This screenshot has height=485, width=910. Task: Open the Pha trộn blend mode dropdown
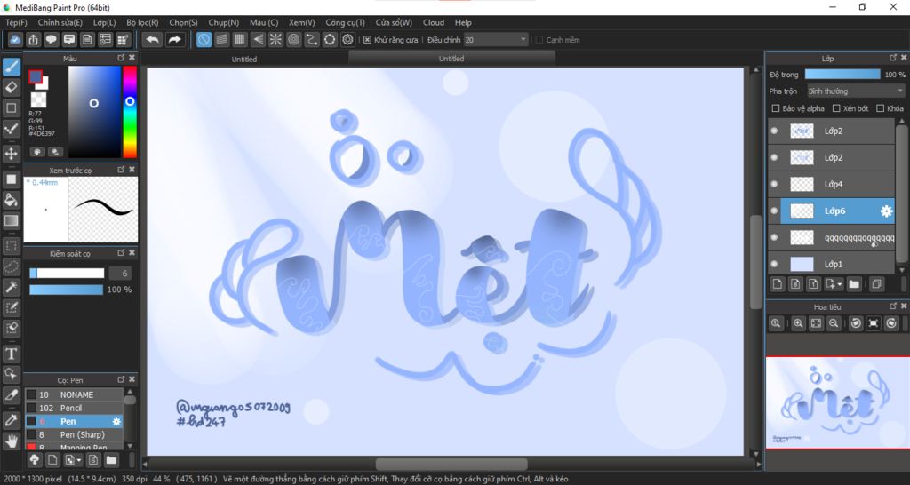coord(856,91)
